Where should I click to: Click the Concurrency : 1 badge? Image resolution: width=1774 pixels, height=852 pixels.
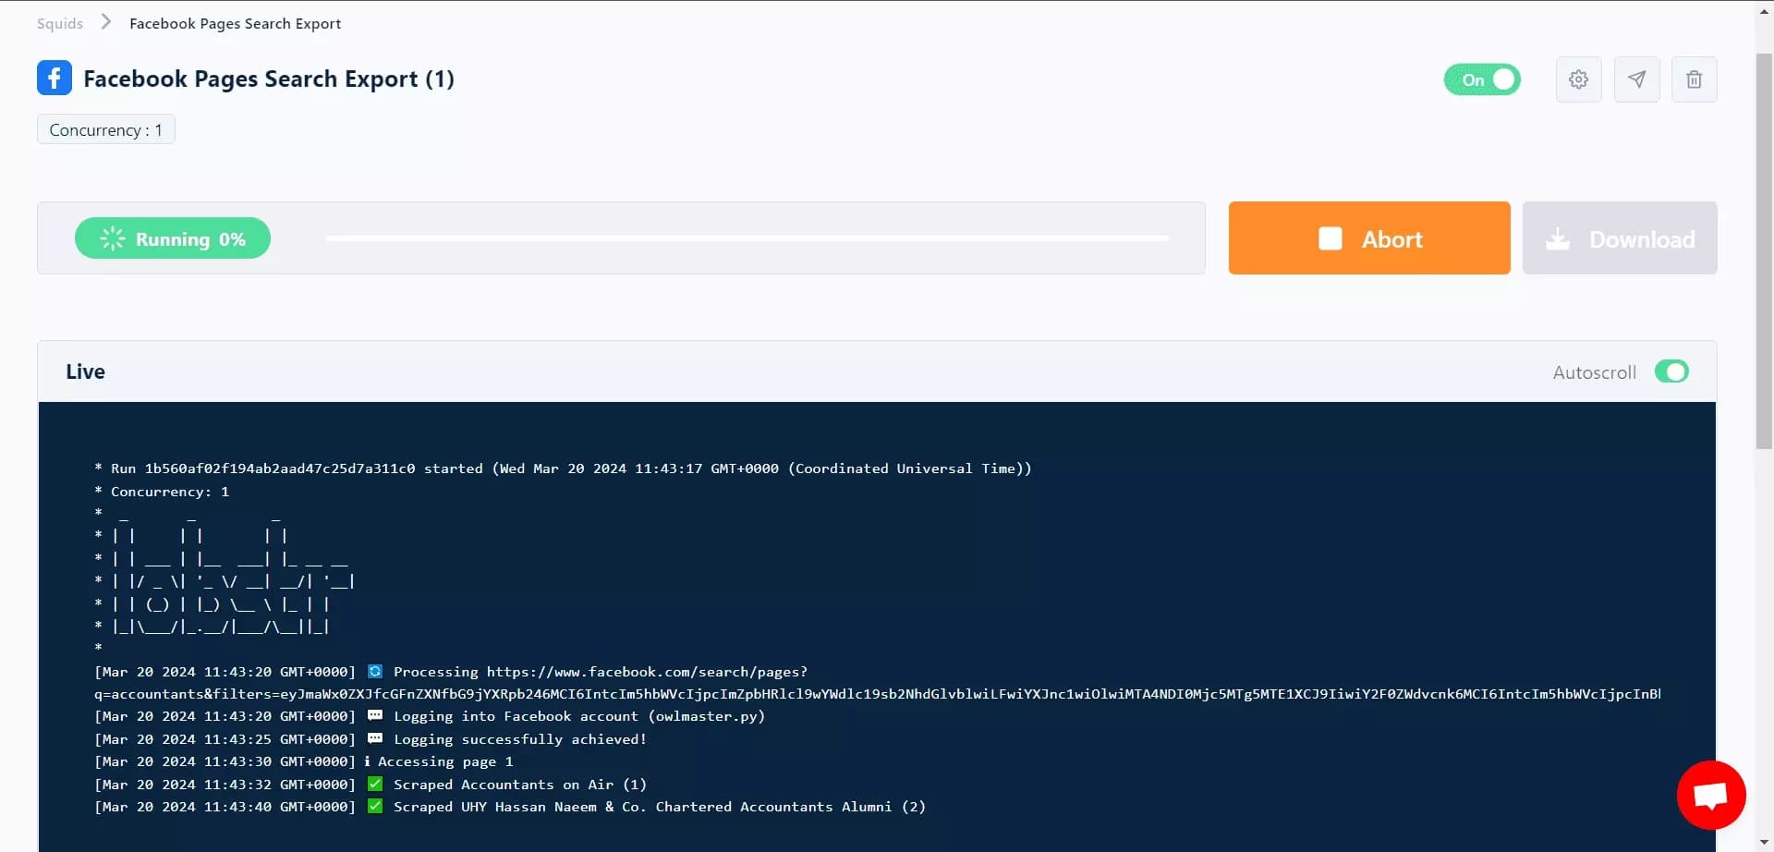(104, 129)
